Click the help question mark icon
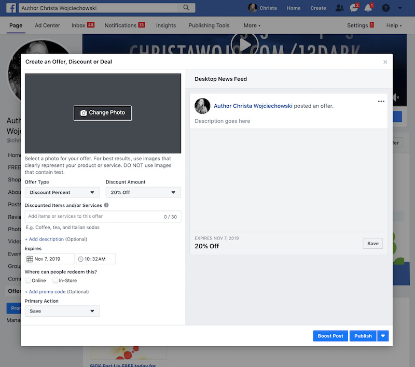The height and width of the screenshot is (367, 415). tap(385, 8)
